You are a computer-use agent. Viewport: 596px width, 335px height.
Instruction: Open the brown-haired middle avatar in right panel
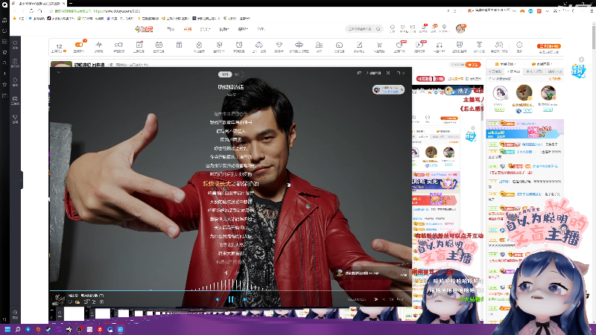[x=524, y=92]
